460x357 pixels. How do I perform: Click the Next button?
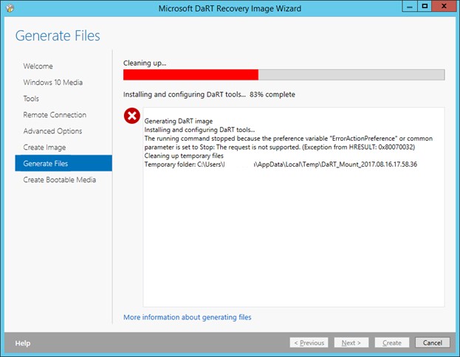click(x=351, y=343)
